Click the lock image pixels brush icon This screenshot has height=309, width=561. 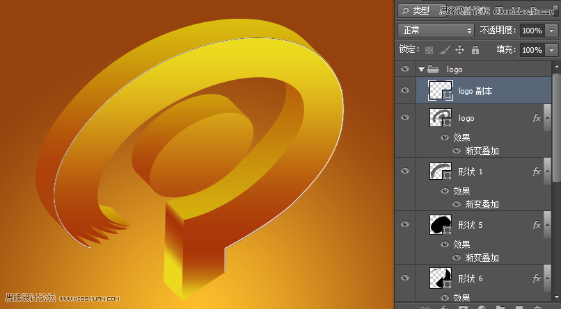coord(445,50)
